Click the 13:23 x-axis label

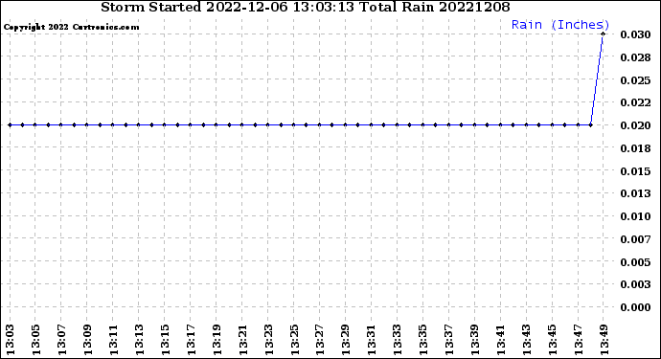[x=268, y=340]
